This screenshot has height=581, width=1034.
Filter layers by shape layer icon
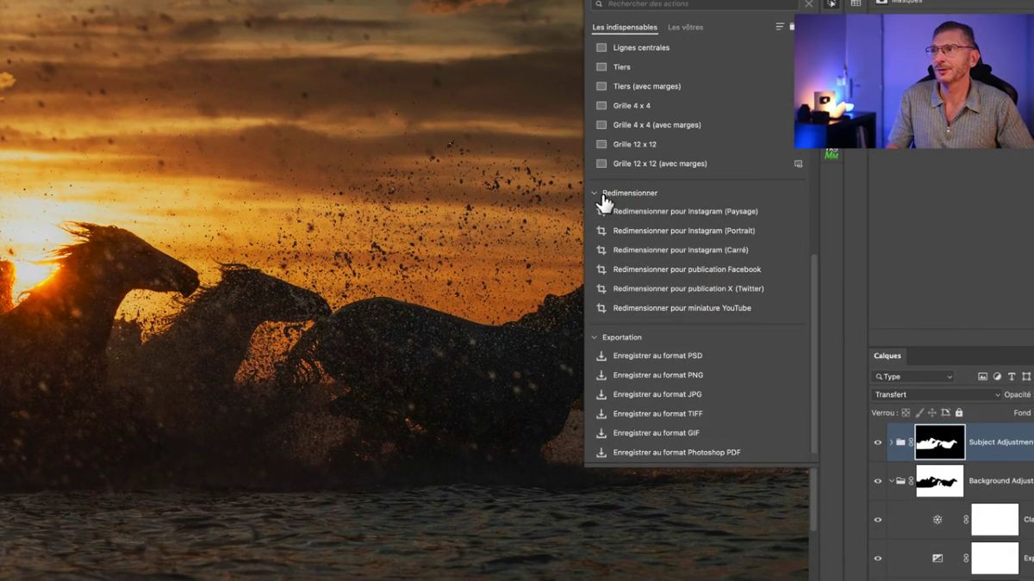point(1026,377)
